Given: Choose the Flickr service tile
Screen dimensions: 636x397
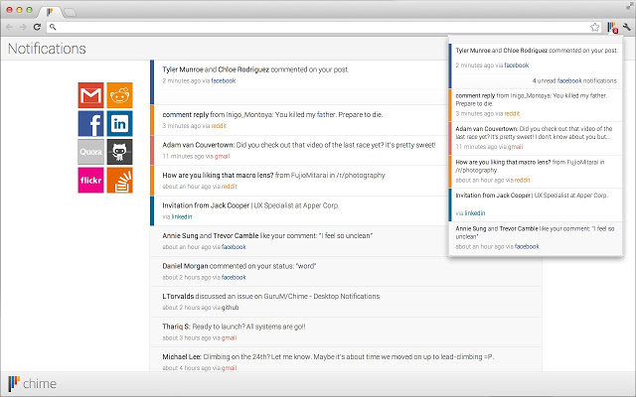Looking at the screenshot, I should [x=90, y=181].
